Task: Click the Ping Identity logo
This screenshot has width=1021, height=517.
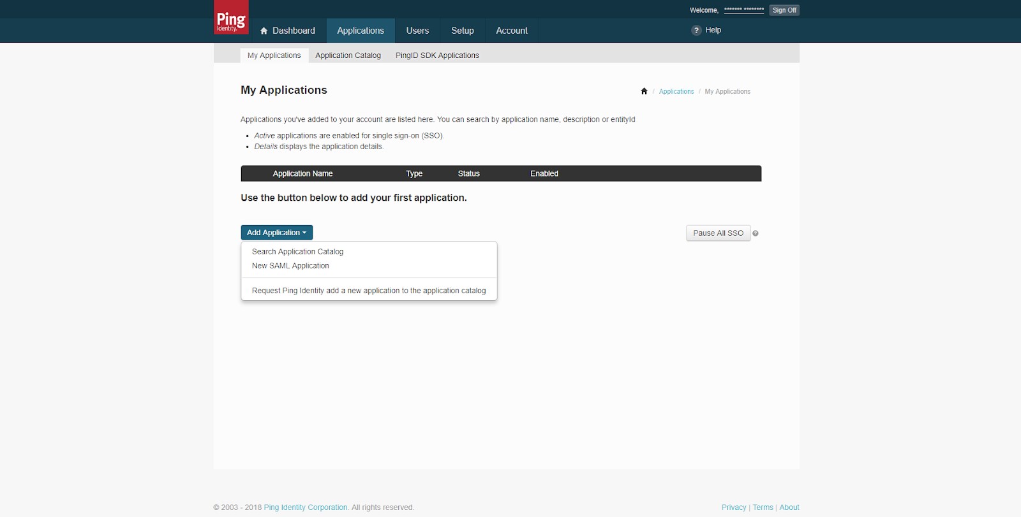Action: pos(231,18)
